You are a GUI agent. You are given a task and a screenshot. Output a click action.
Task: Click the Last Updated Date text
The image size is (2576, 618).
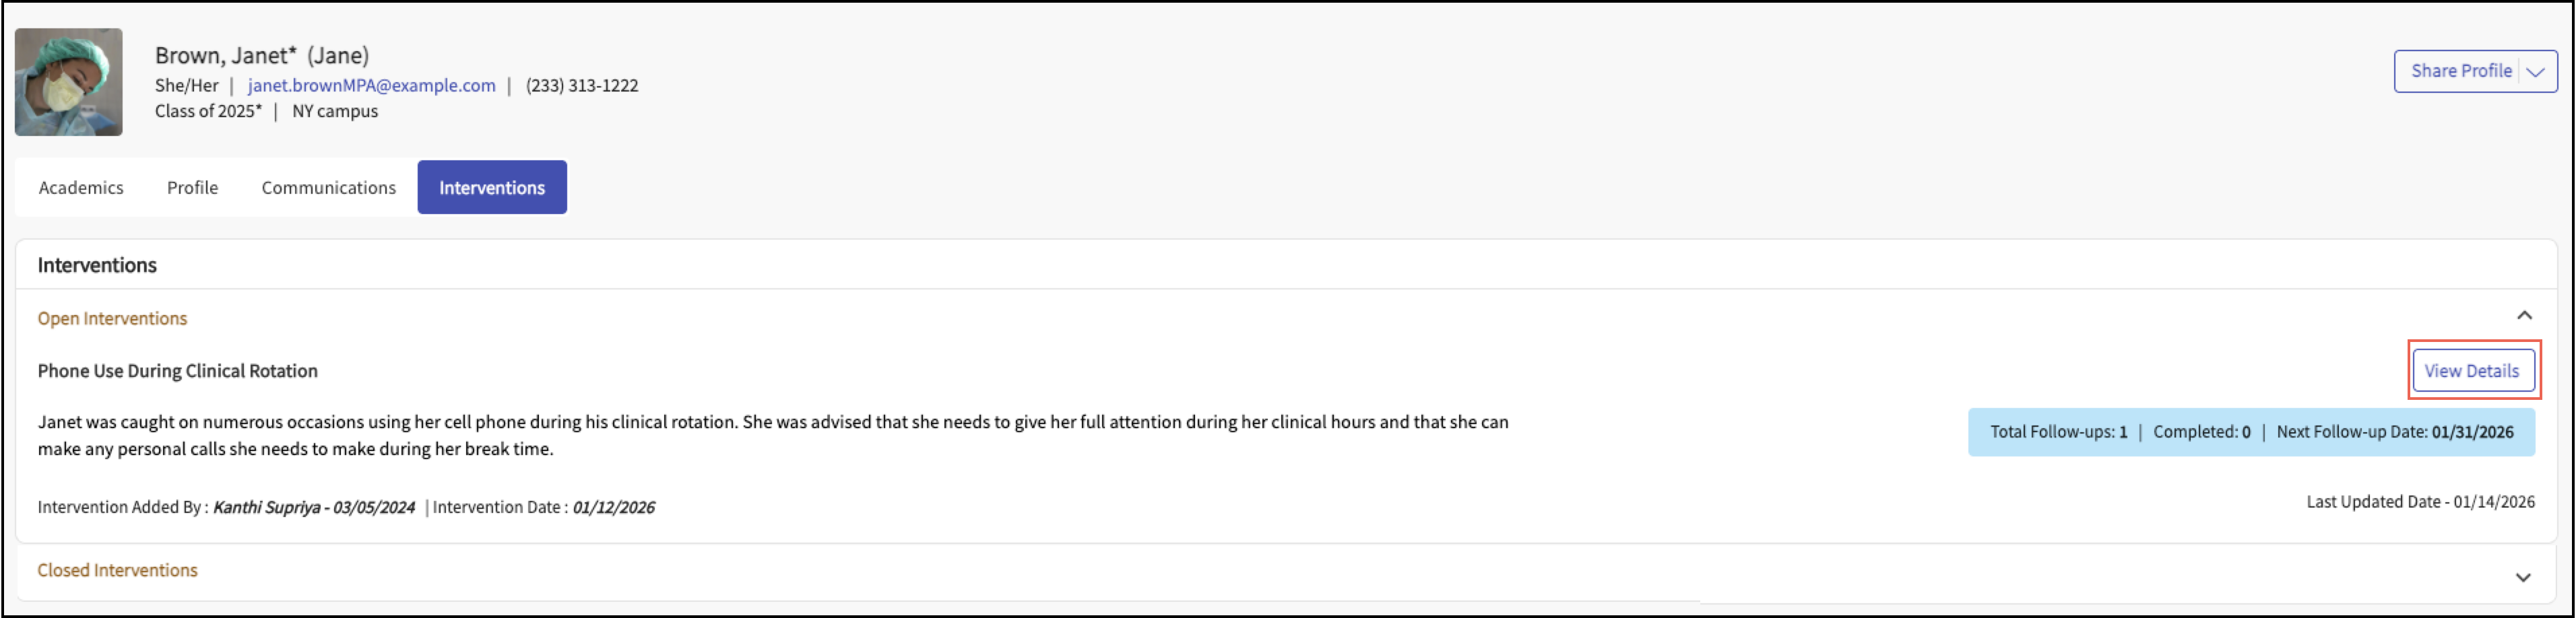[2419, 502]
